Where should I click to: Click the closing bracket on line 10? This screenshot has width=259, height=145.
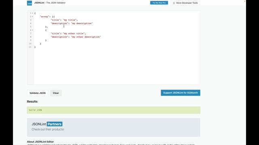click(x=40, y=44)
